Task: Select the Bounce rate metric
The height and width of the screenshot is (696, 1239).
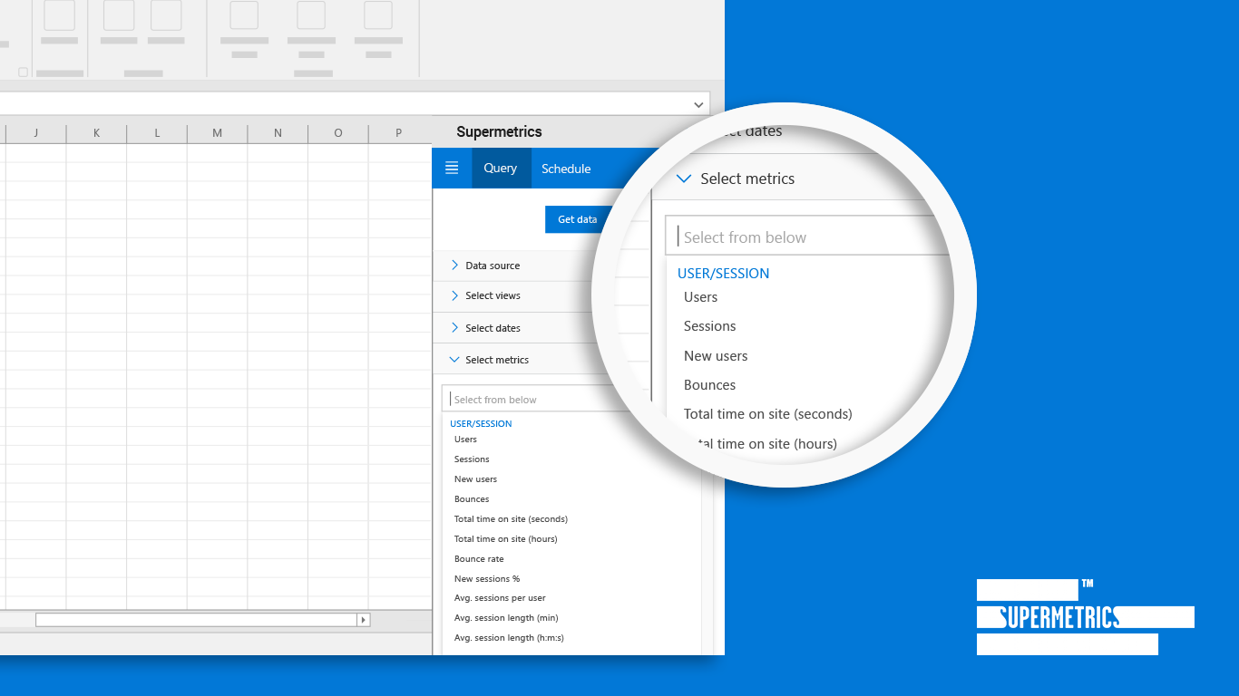Action: pos(479,559)
